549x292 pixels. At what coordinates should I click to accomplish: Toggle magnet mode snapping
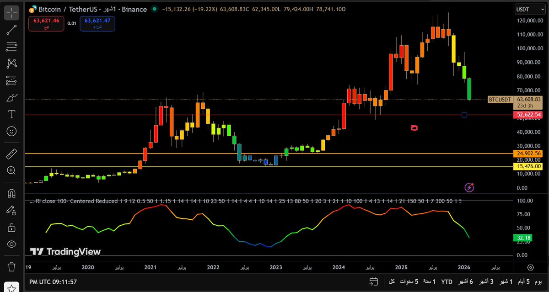click(x=11, y=193)
